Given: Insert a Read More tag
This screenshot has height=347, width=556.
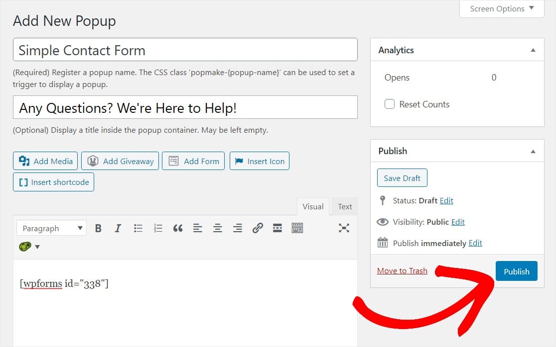Looking at the screenshot, I should (x=278, y=228).
